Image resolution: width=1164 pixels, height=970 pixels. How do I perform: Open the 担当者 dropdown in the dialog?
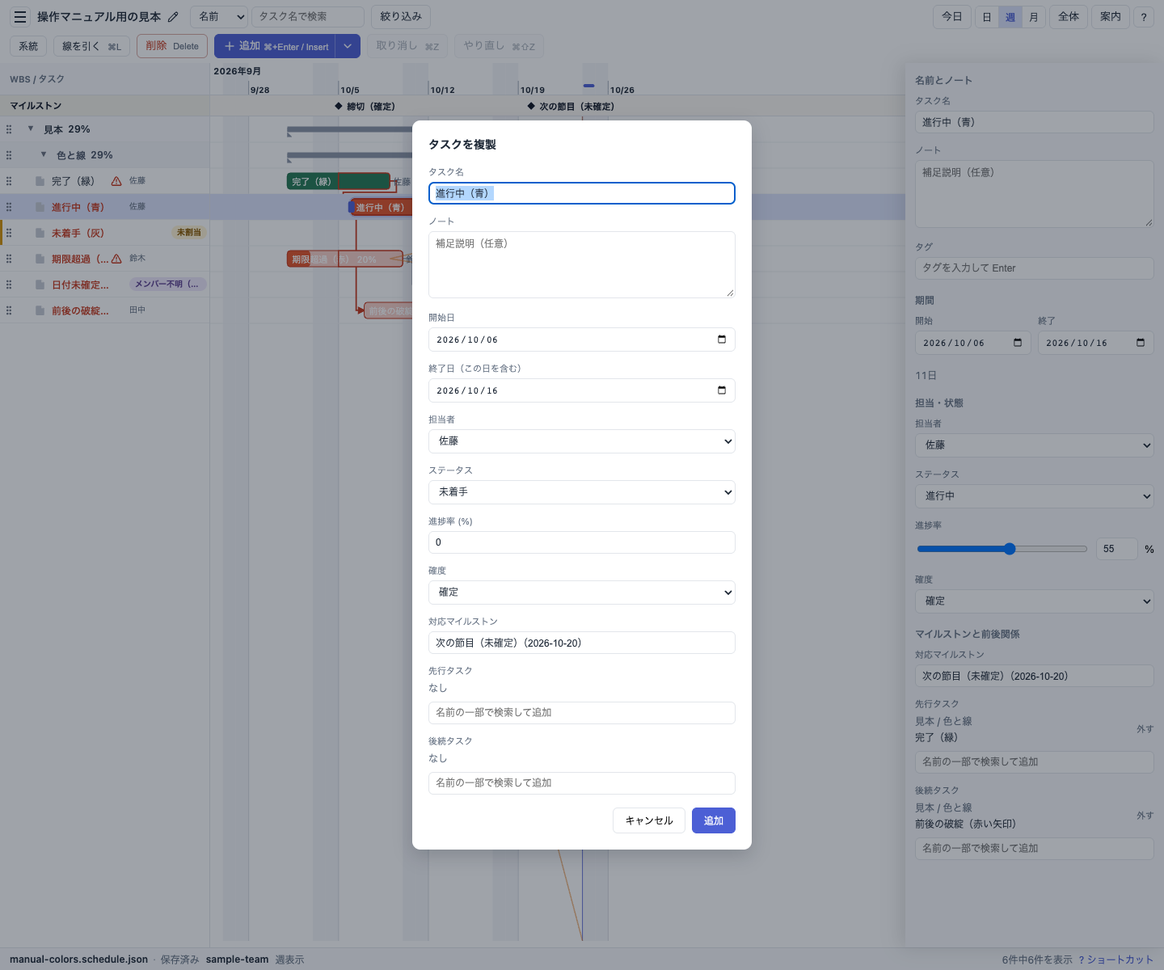582,441
